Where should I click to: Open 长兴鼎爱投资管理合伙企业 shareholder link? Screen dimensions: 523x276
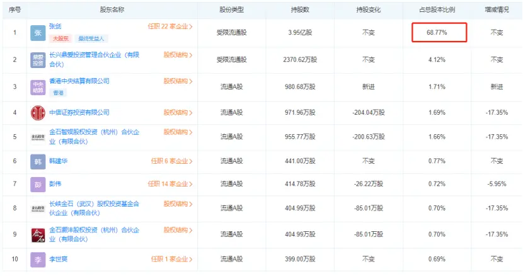click(94, 59)
